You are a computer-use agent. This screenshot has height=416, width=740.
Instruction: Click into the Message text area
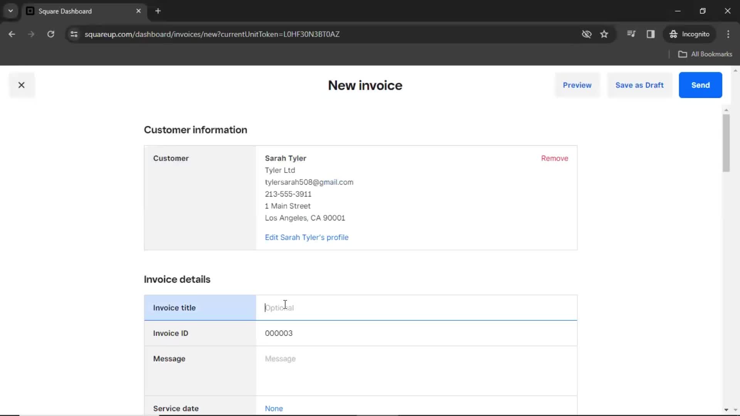416,371
